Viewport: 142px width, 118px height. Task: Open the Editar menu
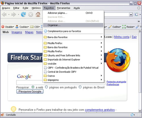tap(16, 8)
